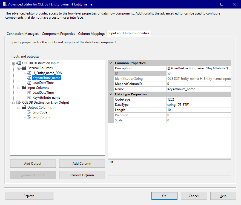Click the editor icon in the title bar
The image size is (241, 205).
pos(4,4)
